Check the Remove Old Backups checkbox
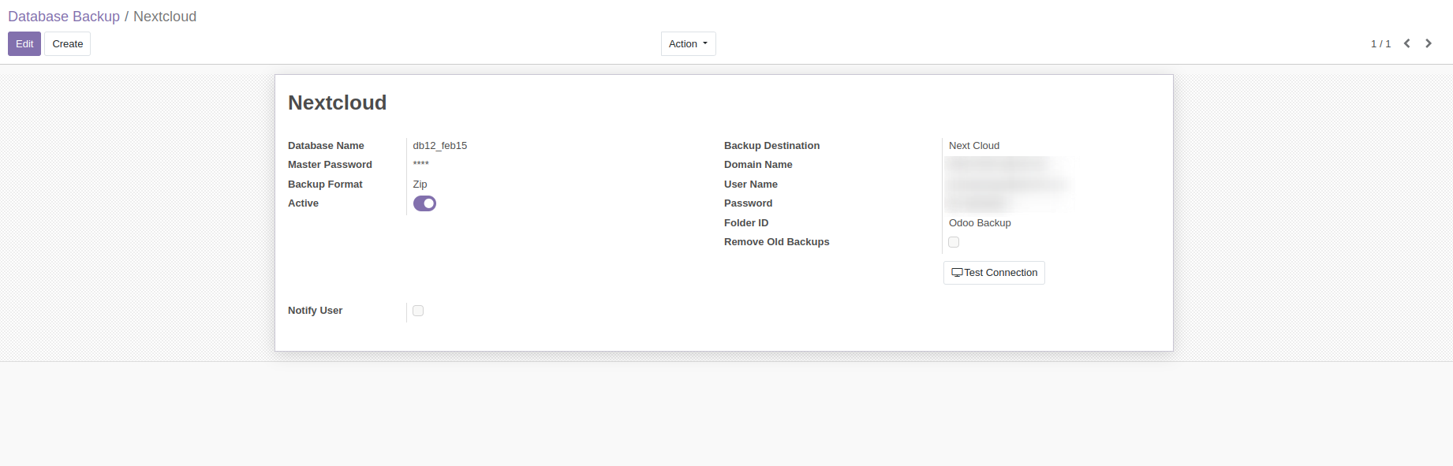The width and height of the screenshot is (1453, 466). pyautogui.click(x=954, y=242)
